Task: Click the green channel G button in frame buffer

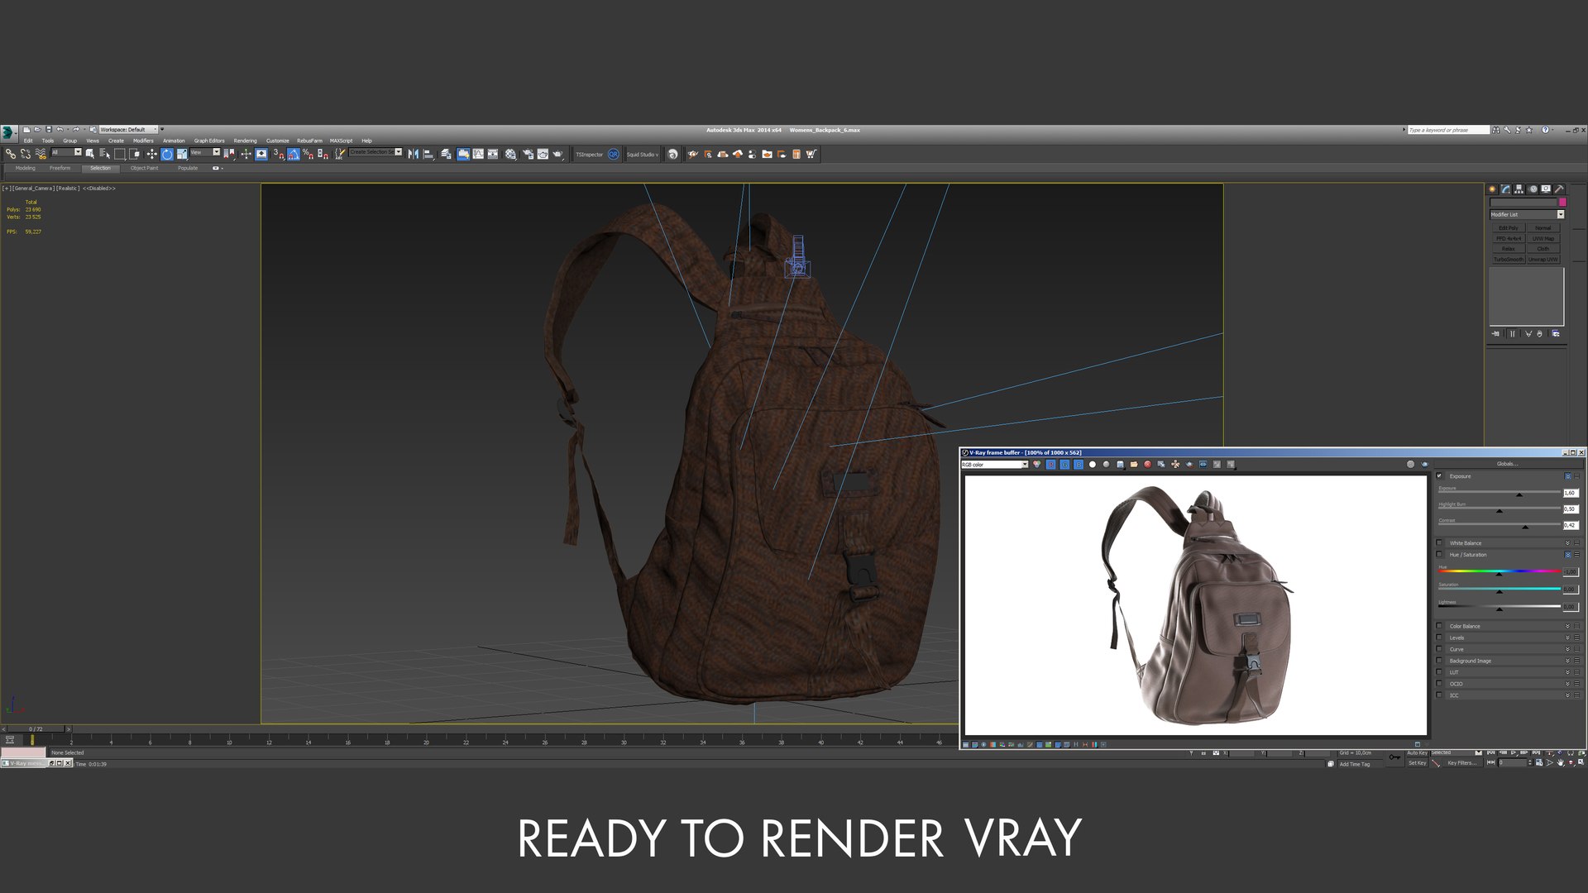Action: click(x=1064, y=465)
